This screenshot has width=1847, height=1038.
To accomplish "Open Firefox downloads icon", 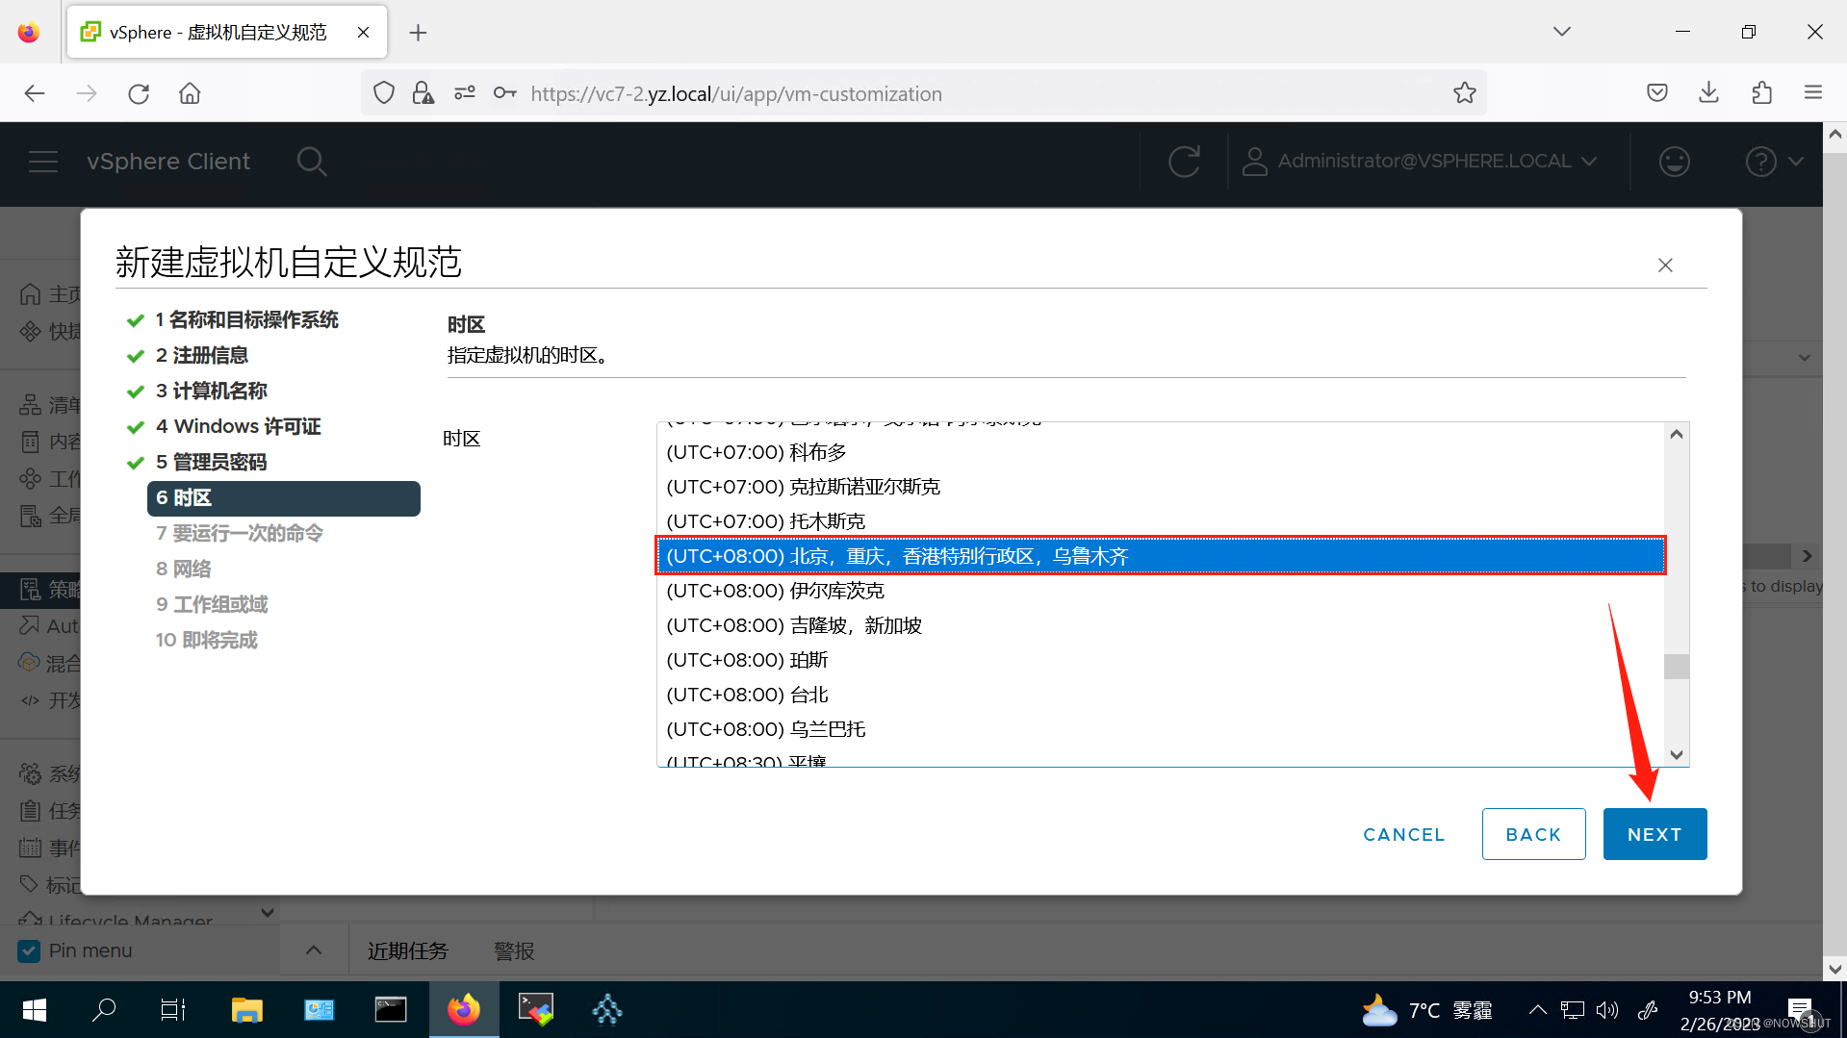I will pos(1708,92).
